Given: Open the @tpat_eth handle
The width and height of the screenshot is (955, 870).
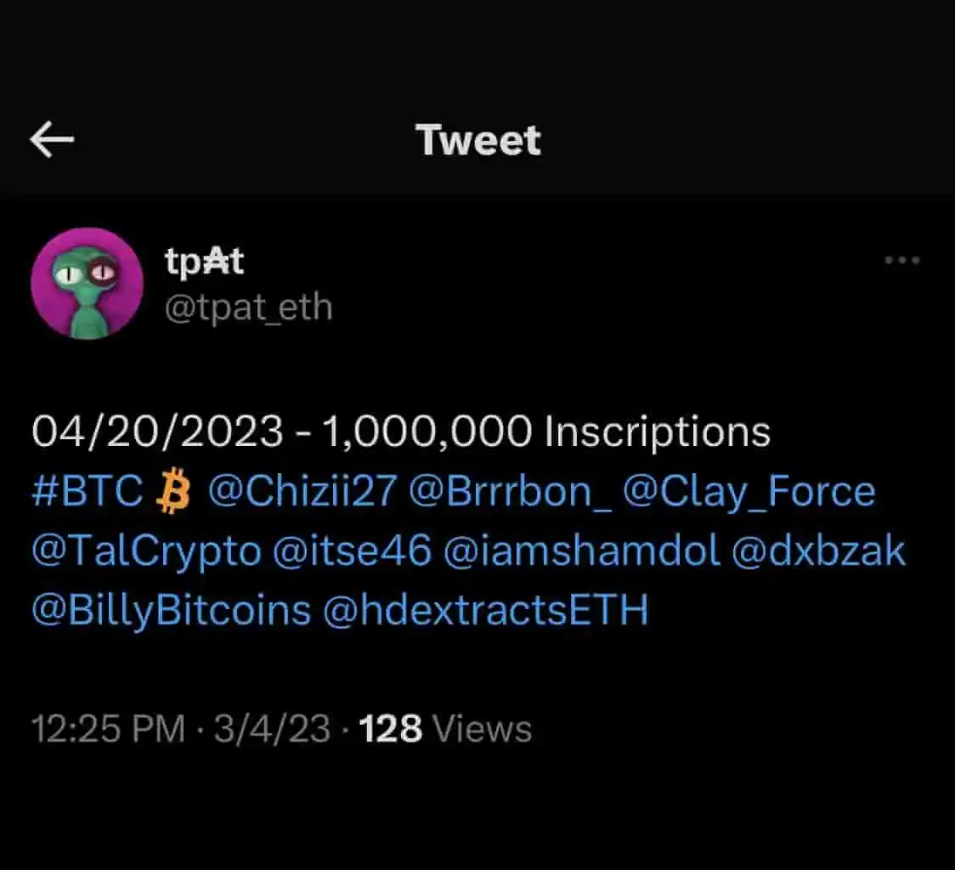Looking at the screenshot, I should click(x=248, y=308).
